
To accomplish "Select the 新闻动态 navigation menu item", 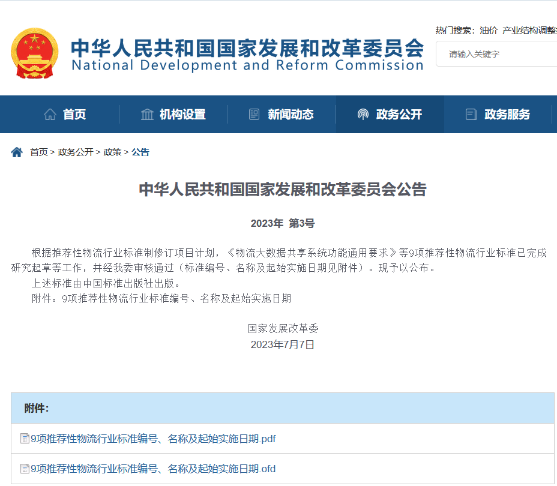I will pos(291,115).
